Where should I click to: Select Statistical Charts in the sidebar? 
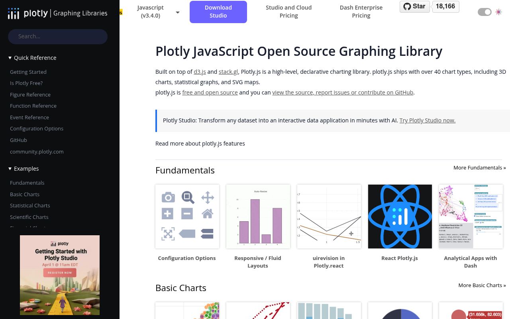[30, 205]
